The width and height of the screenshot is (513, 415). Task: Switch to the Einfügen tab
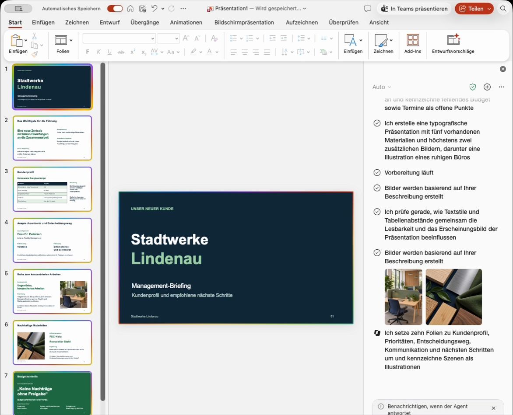tap(43, 23)
